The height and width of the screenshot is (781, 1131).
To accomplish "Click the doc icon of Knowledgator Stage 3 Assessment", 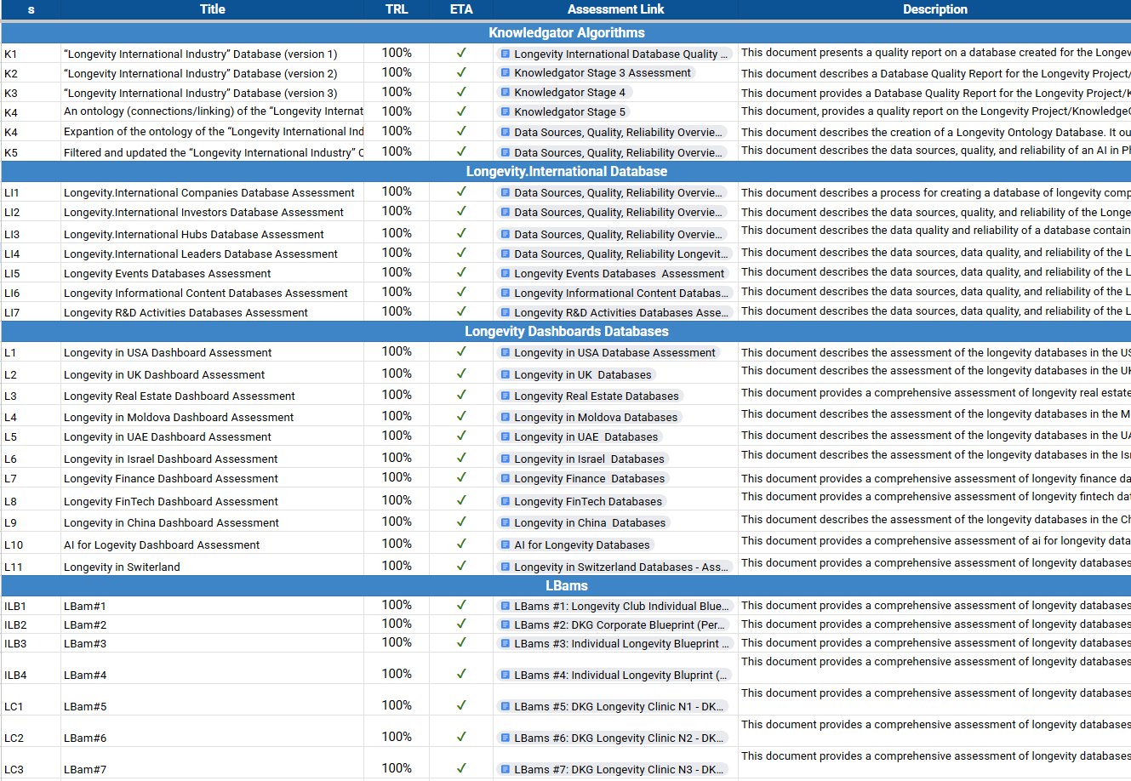I will 506,73.
